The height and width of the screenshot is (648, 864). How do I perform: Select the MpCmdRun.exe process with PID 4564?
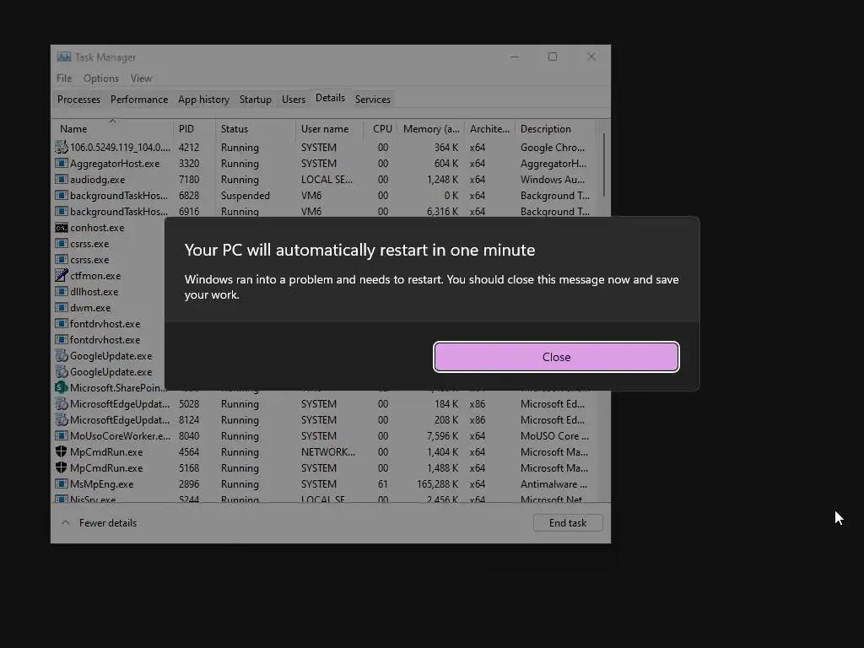click(x=325, y=452)
